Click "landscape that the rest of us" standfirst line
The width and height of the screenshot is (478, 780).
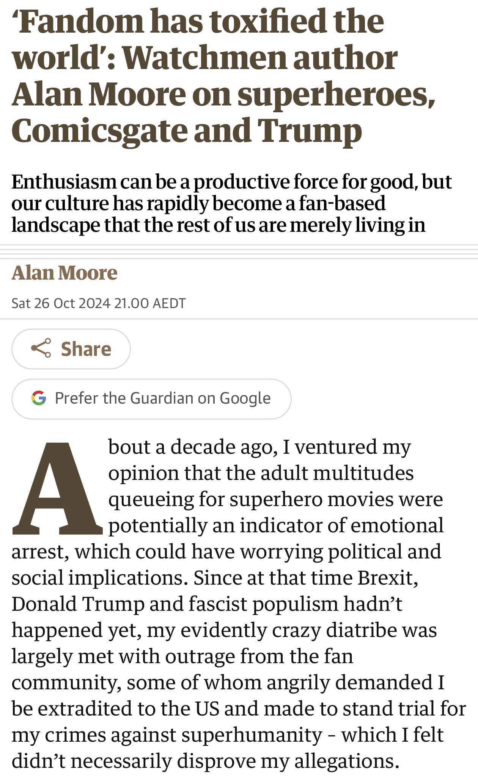[218, 225]
